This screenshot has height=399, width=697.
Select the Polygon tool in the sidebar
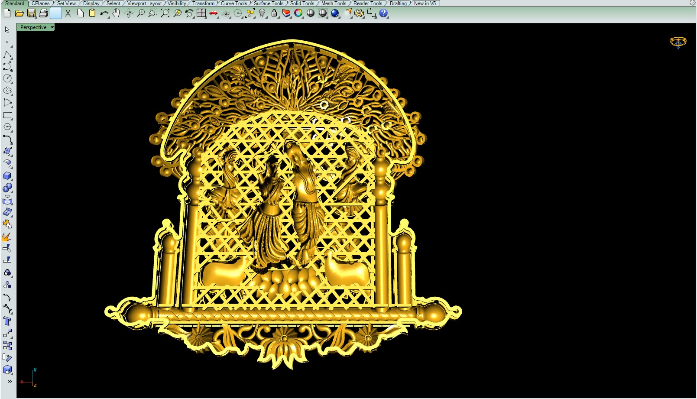[7, 127]
